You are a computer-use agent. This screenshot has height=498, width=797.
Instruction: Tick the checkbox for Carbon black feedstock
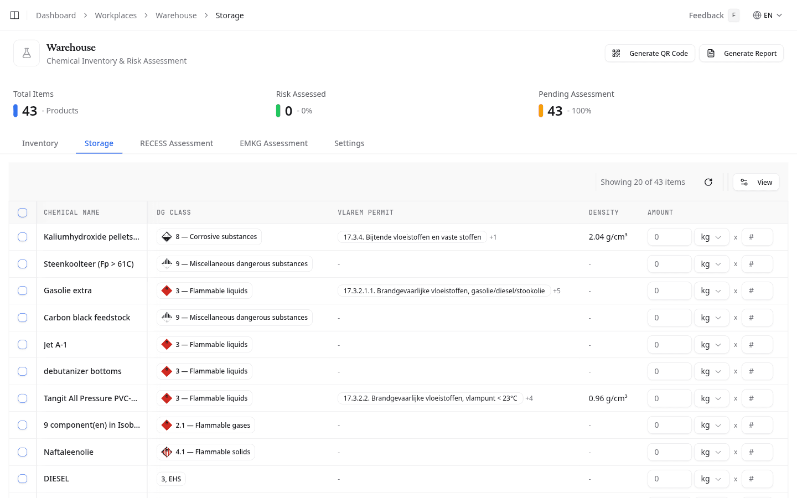[23, 317]
